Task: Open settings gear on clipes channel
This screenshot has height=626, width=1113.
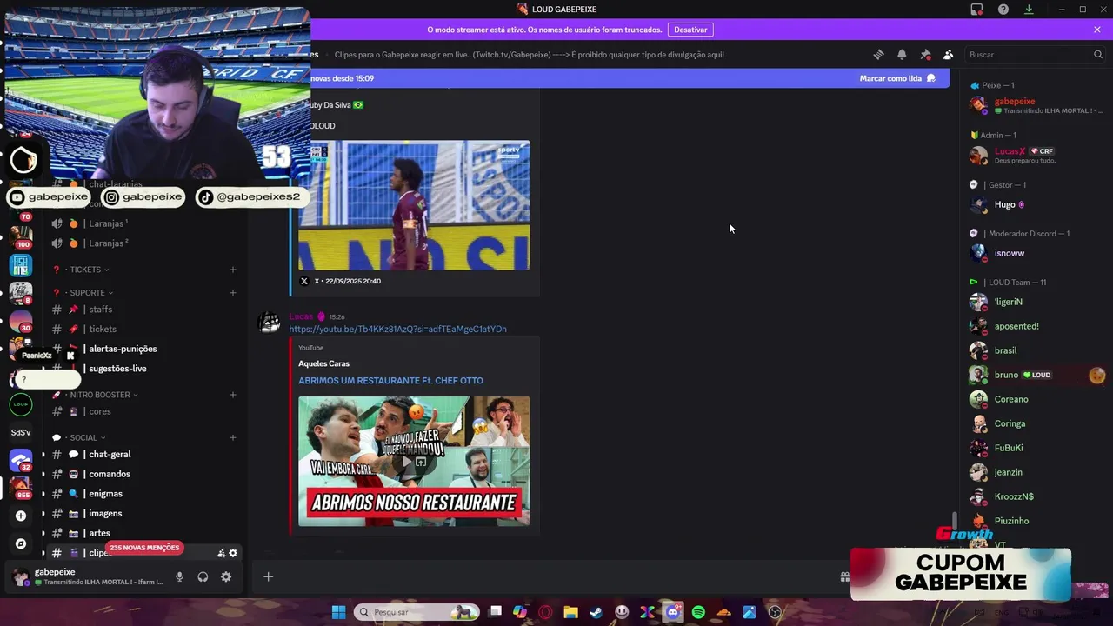Action: [233, 553]
